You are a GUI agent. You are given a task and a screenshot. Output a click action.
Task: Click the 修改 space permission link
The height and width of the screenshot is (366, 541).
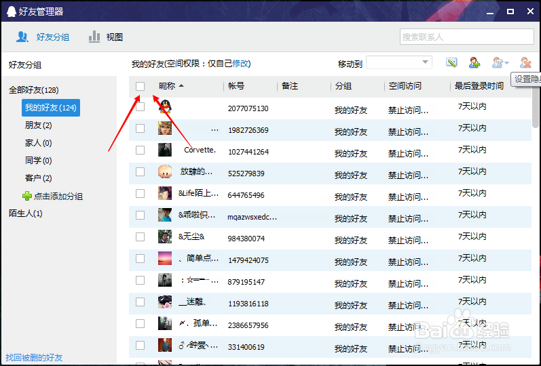(240, 64)
